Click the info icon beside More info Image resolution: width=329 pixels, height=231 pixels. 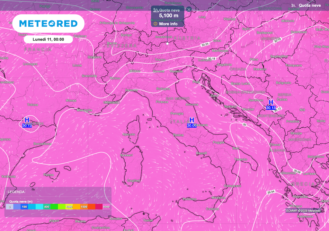pyautogui.click(x=156, y=24)
